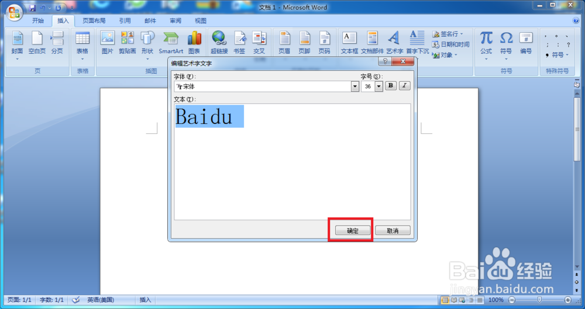The width and height of the screenshot is (585, 309).
Task: Customize quick access toolbar dropdown arrow
Action: click(x=72, y=8)
